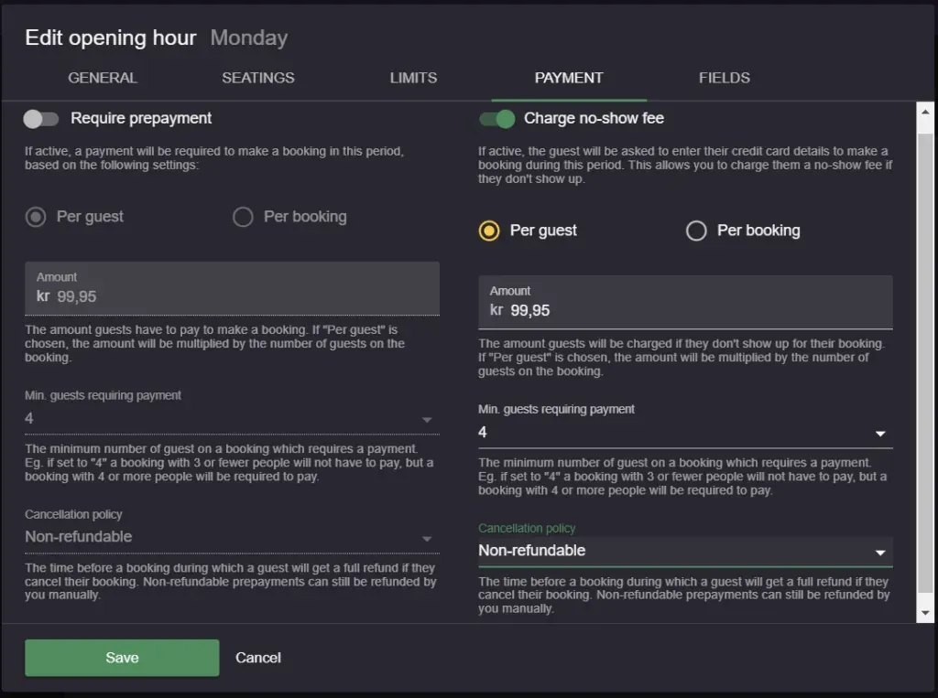Click the Save button

coord(122,658)
